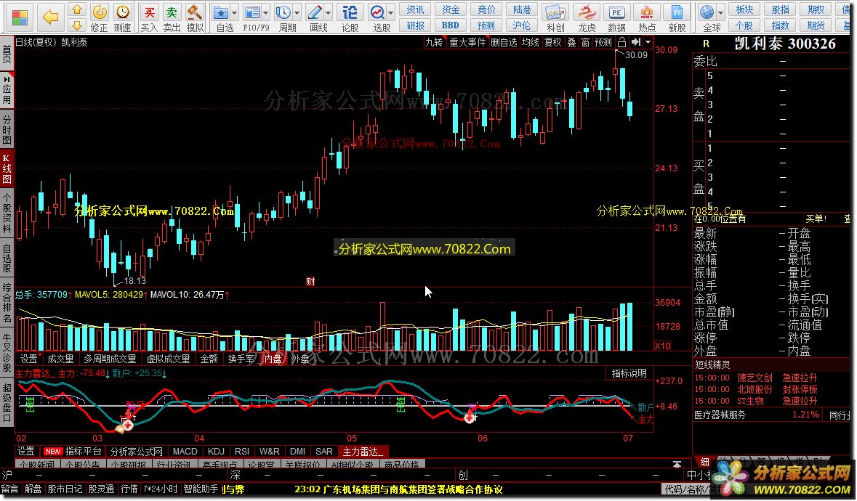Image resolution: width=857 pixels, height=501 pixels.
Task: Open 智能助手 in the bottom bar
Action: (x=201, y=489)
